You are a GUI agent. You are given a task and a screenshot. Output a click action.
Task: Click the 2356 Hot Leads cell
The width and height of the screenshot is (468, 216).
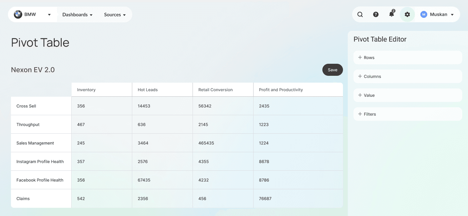[x=162, y=199]
